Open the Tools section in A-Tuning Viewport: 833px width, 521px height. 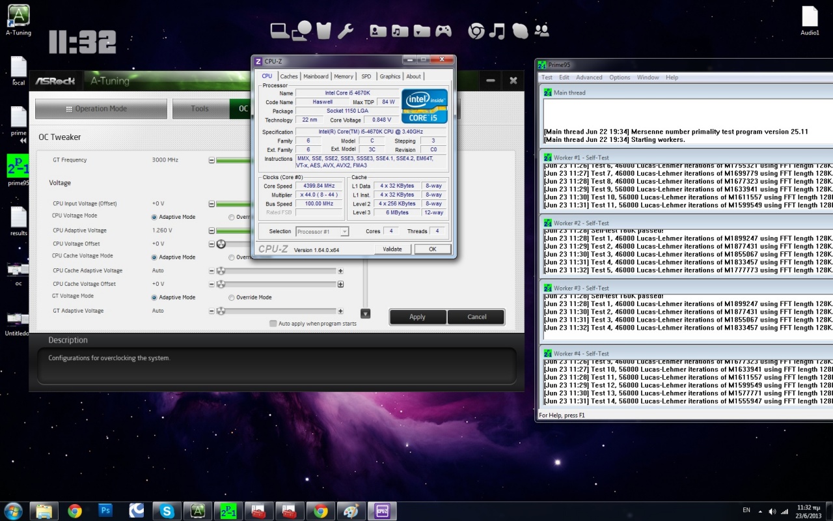(200, 109)
